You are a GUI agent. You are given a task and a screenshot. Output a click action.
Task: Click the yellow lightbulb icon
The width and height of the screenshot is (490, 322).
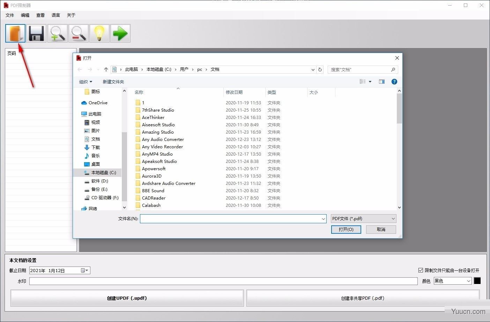99,33
